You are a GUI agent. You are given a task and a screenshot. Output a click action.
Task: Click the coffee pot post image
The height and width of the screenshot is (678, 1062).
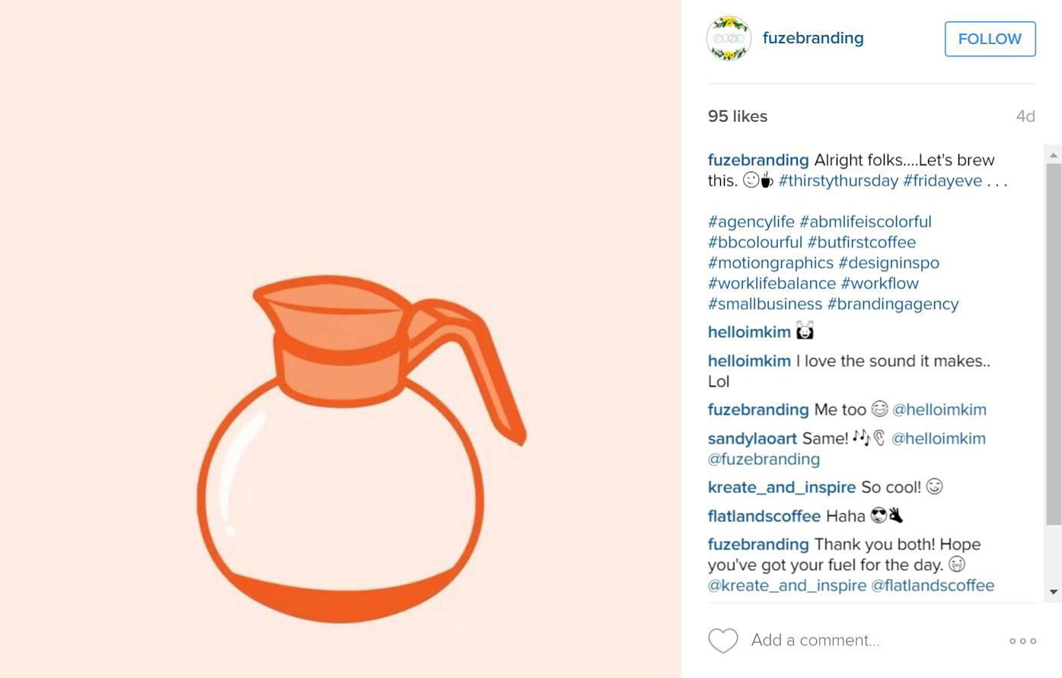(x=340, y=339)
